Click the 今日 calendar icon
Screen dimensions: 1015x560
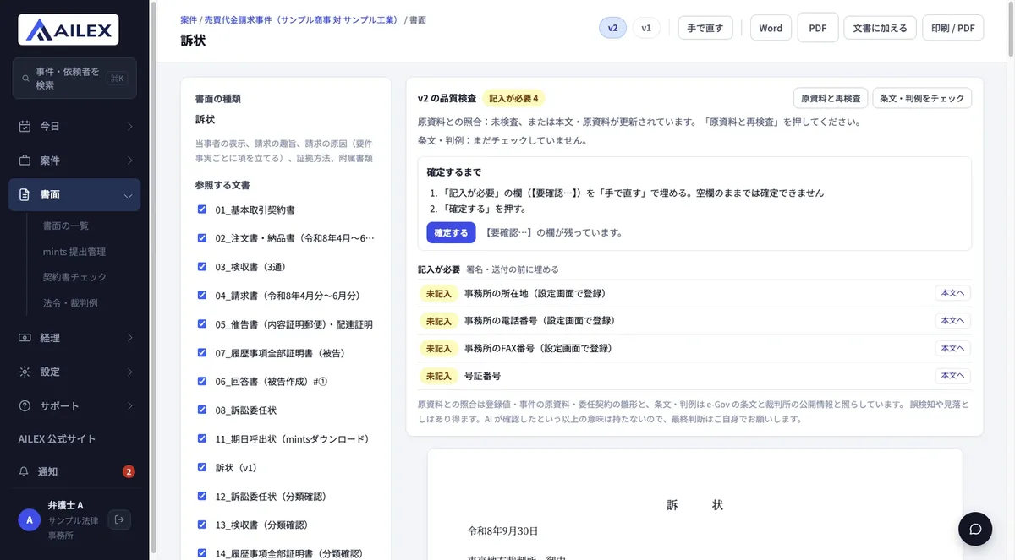coord(25,126)
